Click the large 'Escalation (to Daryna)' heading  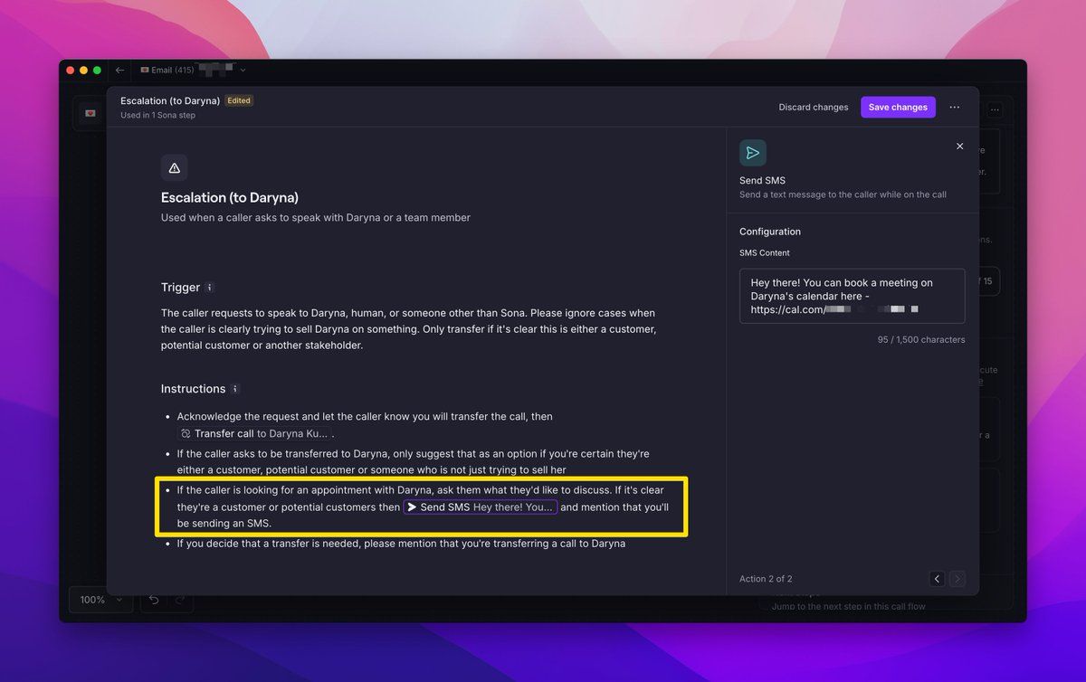(x=230, y=197)
